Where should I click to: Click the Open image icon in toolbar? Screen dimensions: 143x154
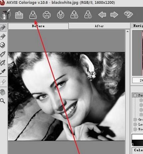[19, 15]
